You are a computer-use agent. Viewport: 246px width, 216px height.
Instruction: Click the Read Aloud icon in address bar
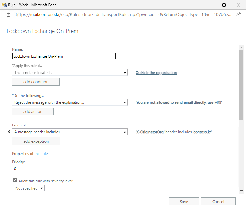click(x=238, y=14)
